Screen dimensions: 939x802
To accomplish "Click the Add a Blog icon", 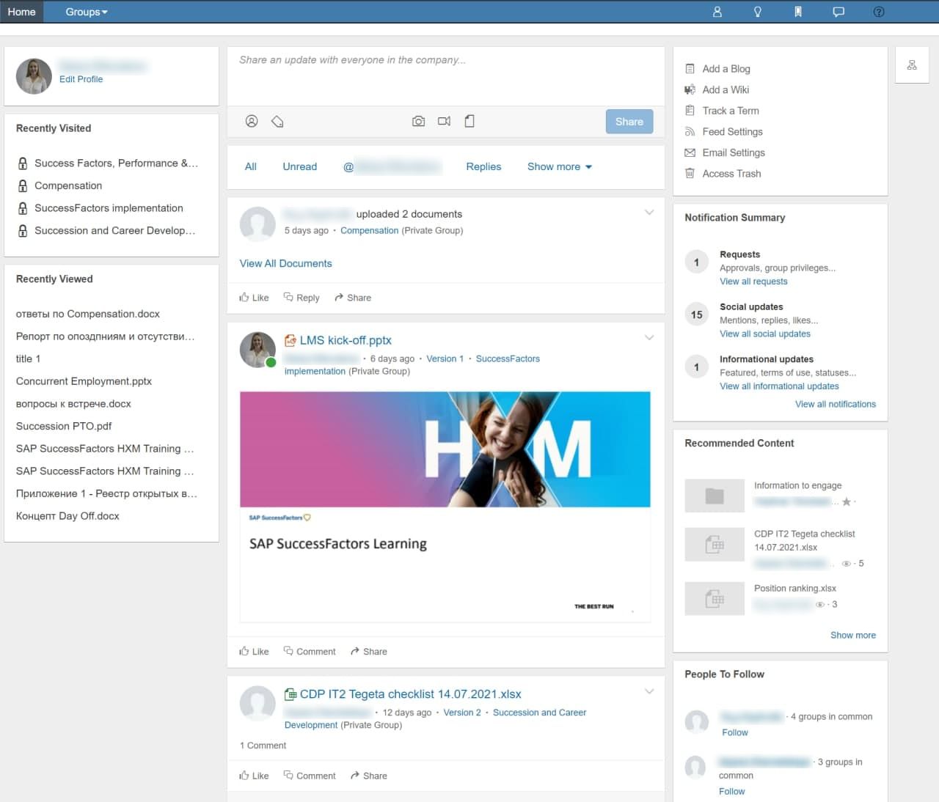I will [690, 69].
